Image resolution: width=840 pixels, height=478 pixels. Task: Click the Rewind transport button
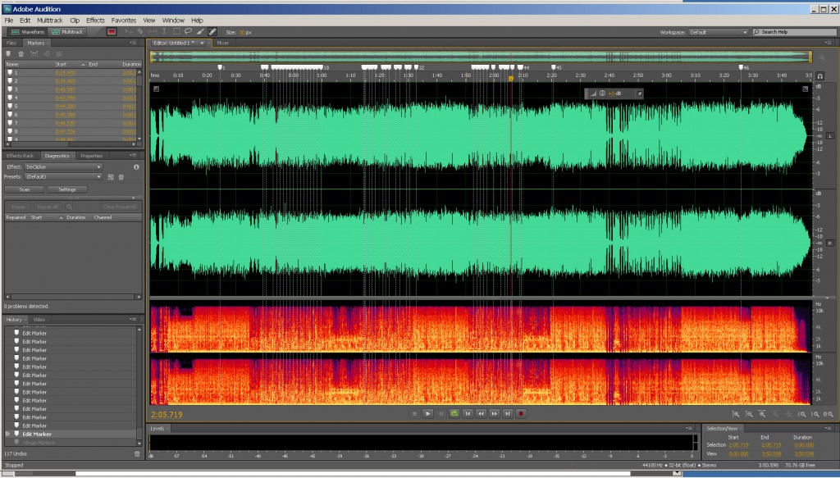(x=481, y=414)
